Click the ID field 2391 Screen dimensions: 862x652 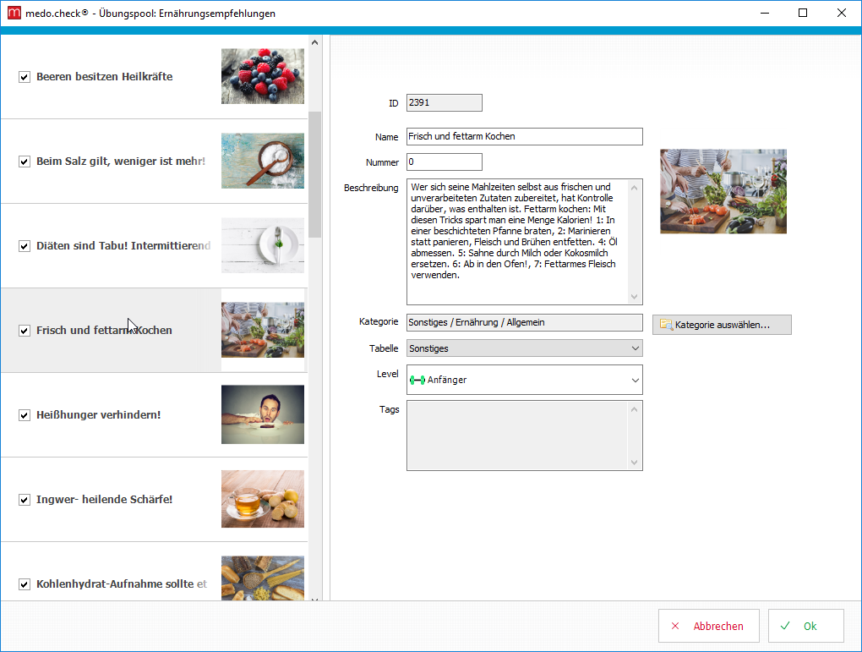(x=445, y=103)
